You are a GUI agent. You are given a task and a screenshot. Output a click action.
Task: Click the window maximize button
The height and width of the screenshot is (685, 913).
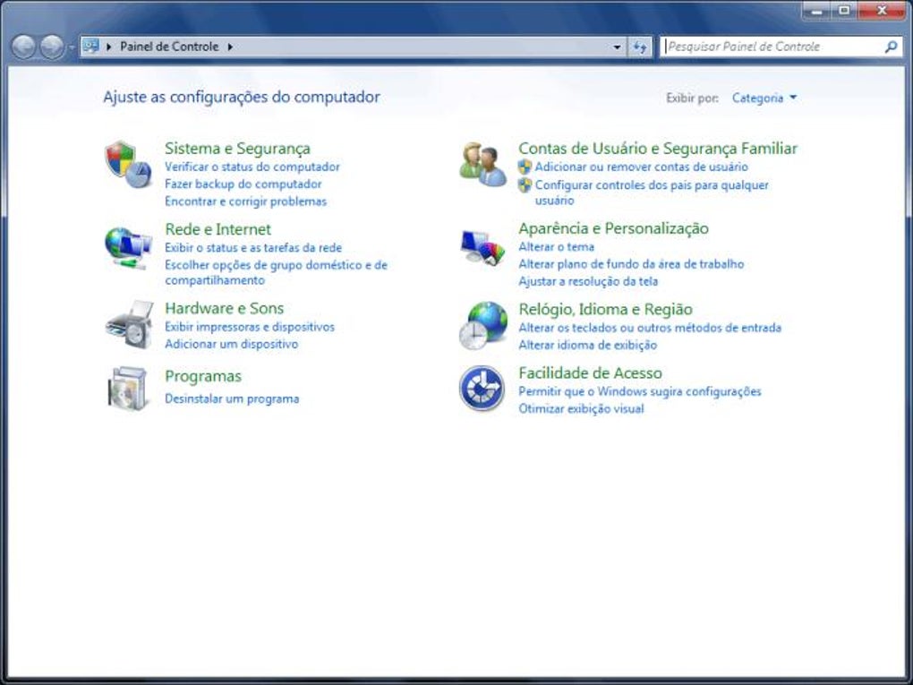pyautogui.click(x=844, y=11)
